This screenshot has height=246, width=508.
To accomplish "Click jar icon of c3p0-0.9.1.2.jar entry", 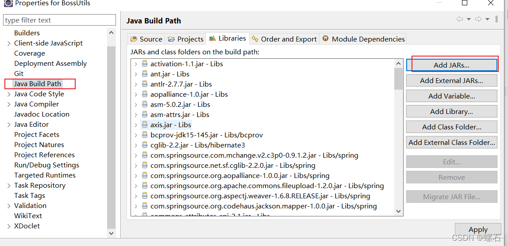I will (145, 155).
